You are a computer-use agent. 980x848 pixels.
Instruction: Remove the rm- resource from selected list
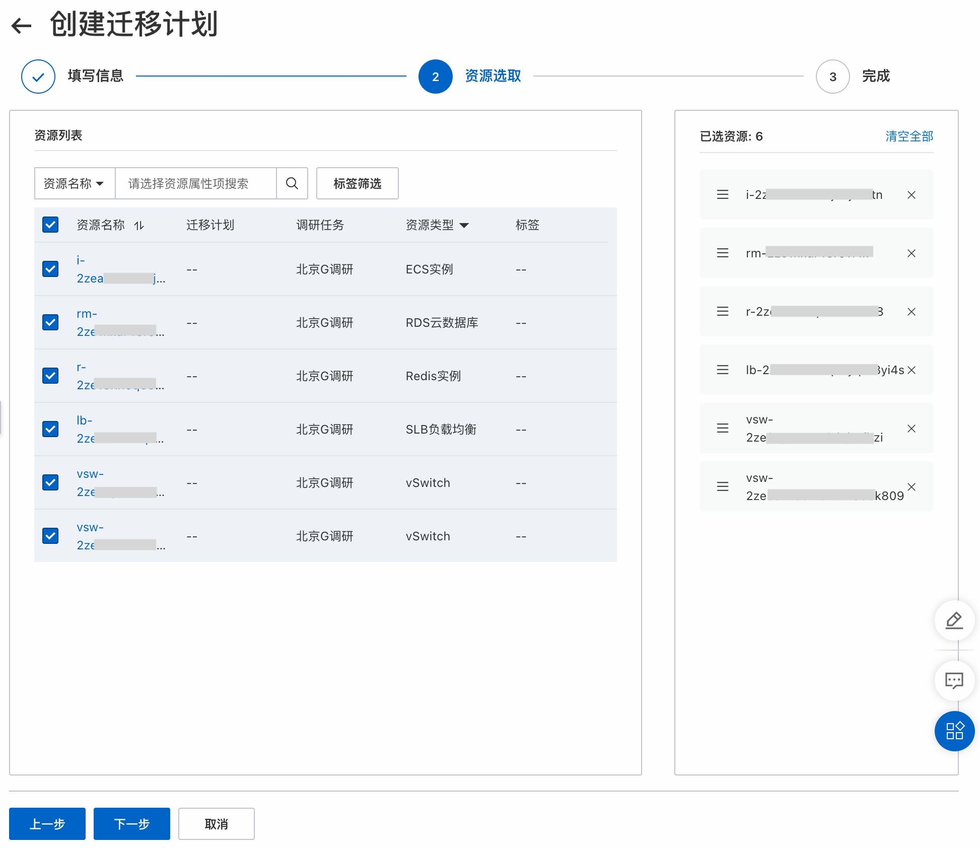tap(912, 253)
